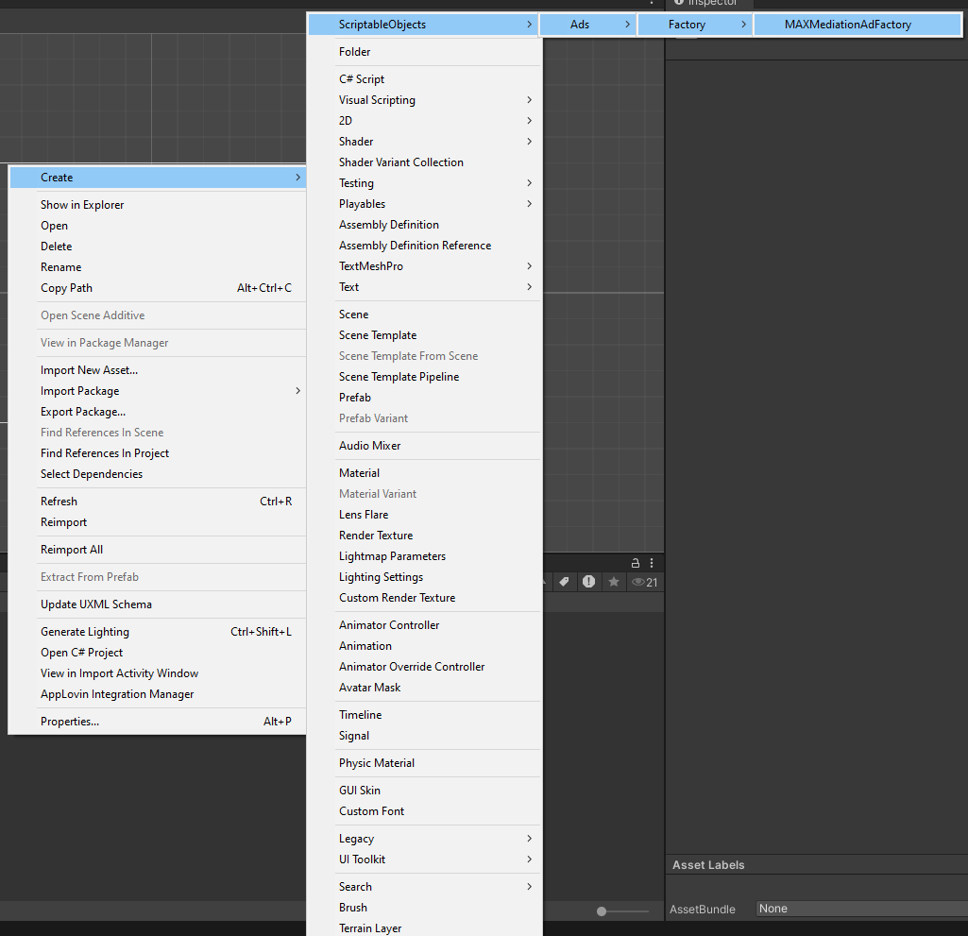Image resolution: width=968 pixels, height=936 pixels.
Task: Click the exclamation warning icon
Action: click(x=588, y=582)
